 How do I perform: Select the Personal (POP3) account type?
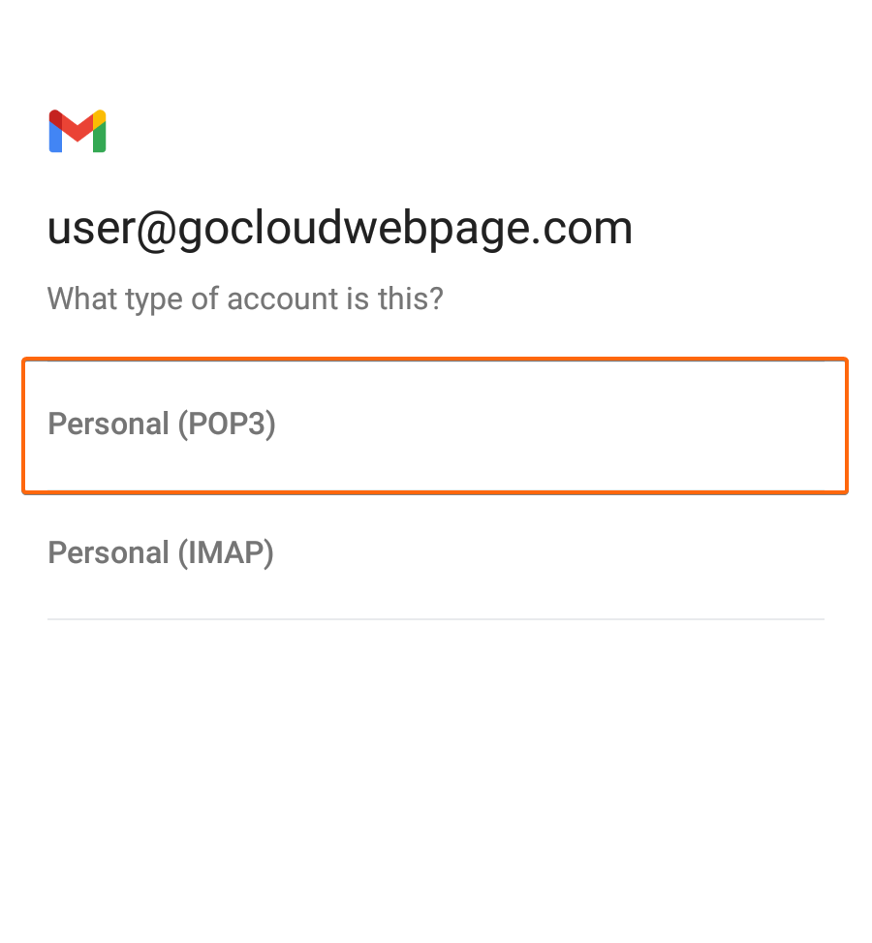click(435, 425)
